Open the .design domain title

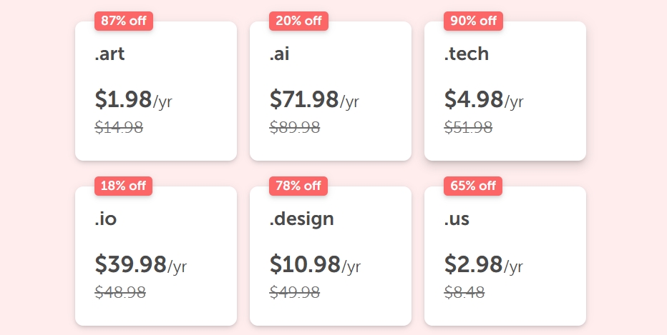(x=301, y=219)
